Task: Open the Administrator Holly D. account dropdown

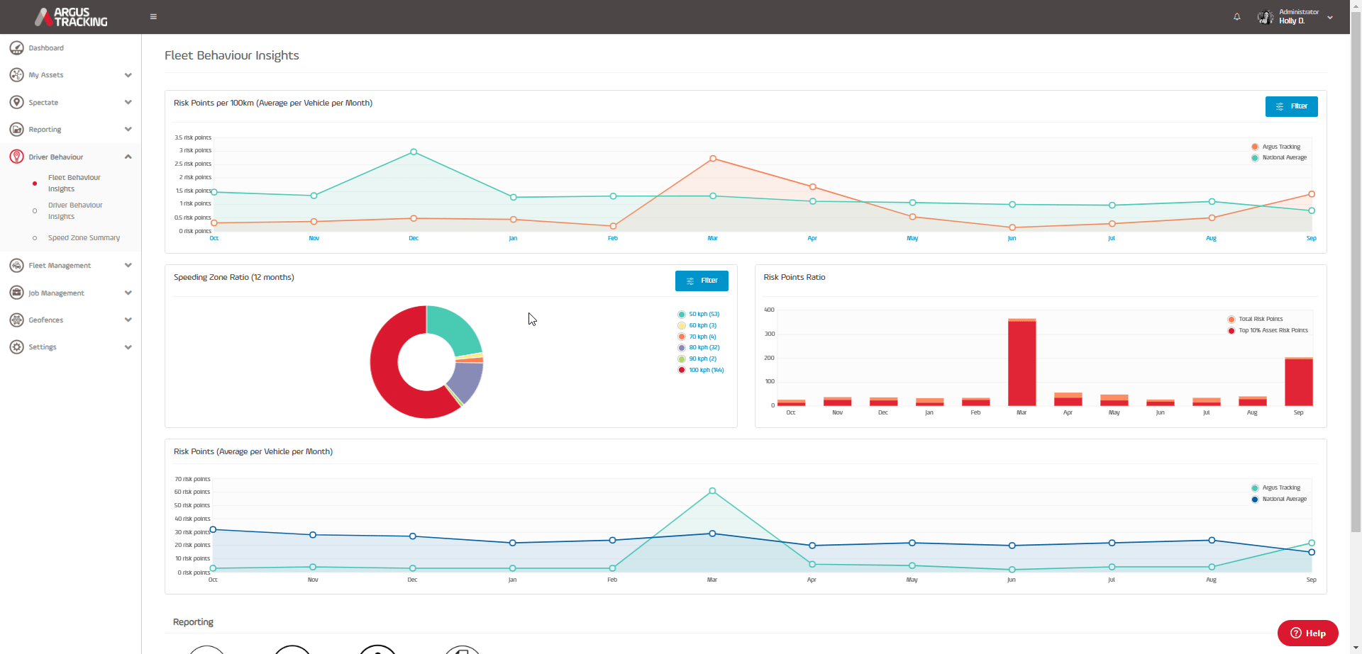Action: [x=1295, y=17]
